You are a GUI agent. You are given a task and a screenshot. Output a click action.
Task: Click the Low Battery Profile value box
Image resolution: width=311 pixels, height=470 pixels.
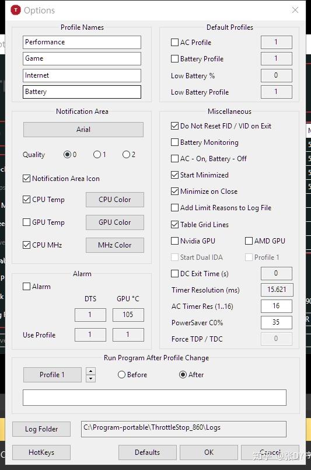276,92
